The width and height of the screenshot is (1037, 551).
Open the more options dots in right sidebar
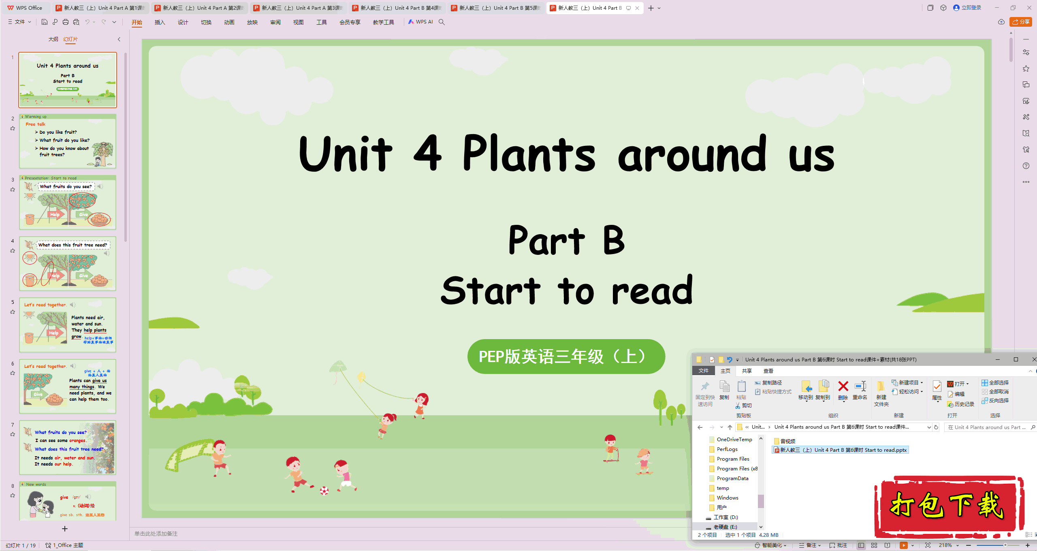(x=1026, y=182)
